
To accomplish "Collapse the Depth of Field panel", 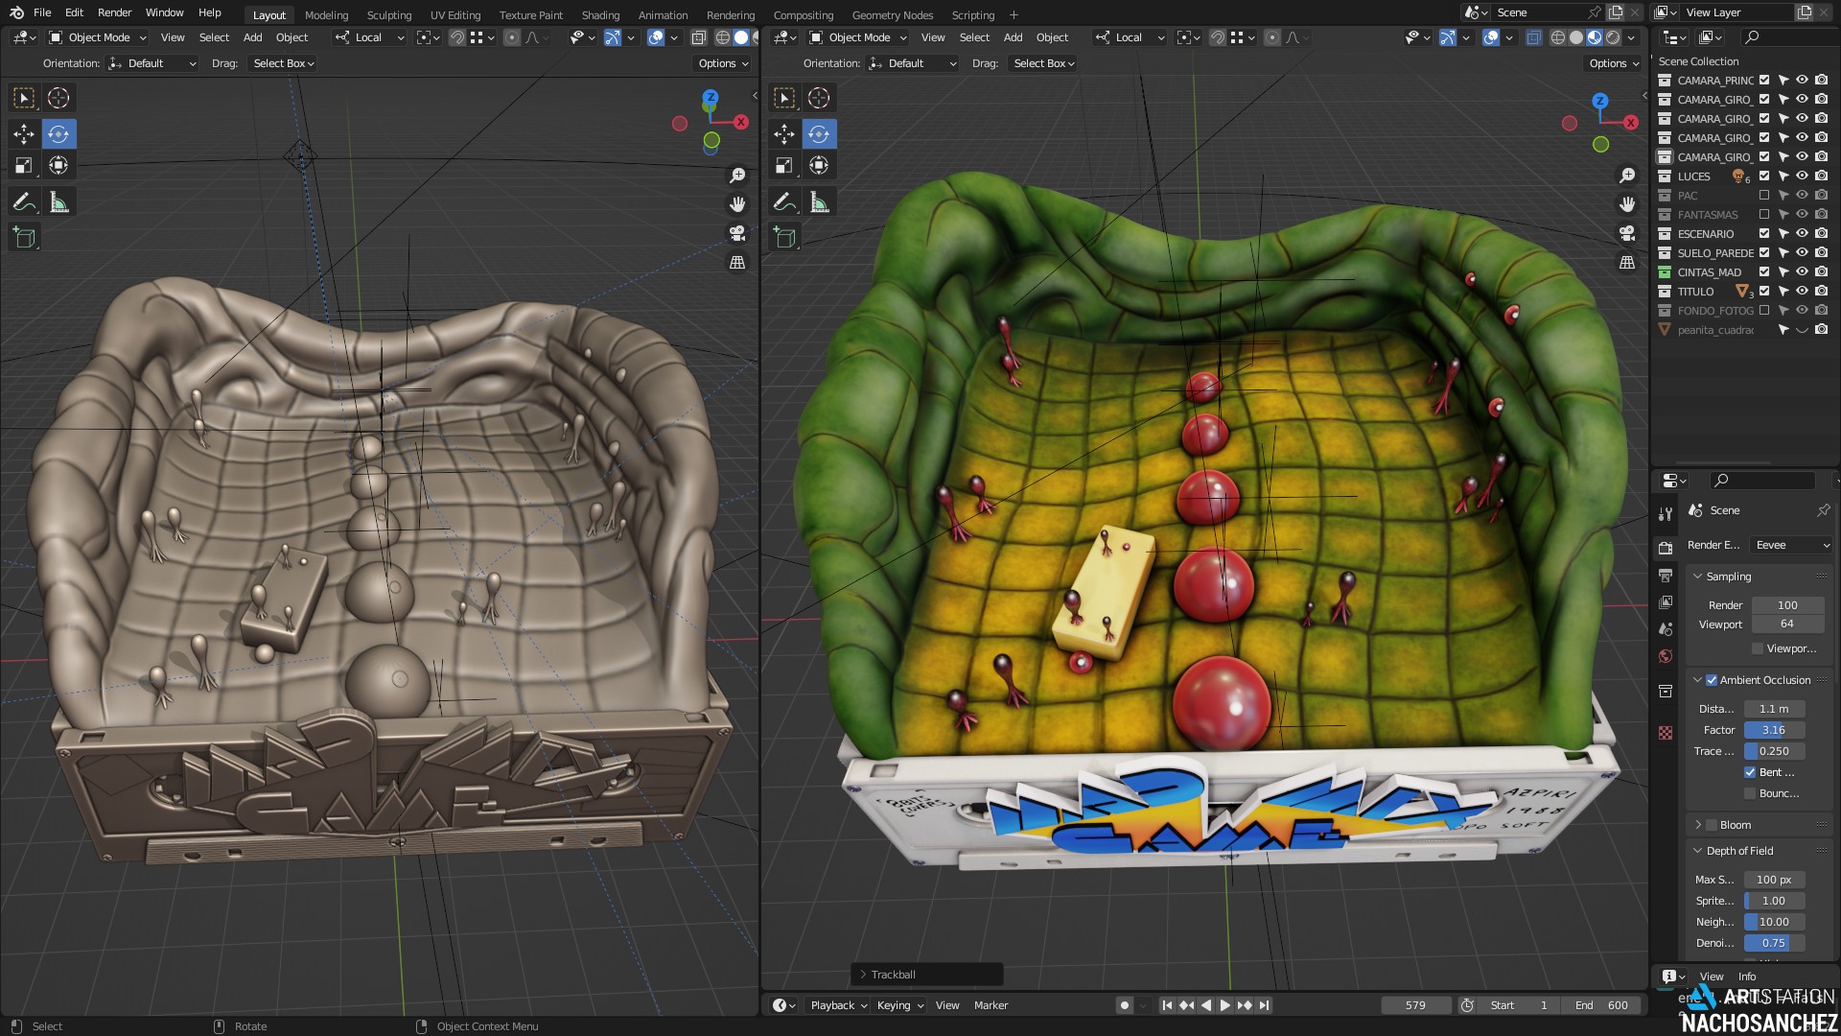I will click(x=1698, y=851).
